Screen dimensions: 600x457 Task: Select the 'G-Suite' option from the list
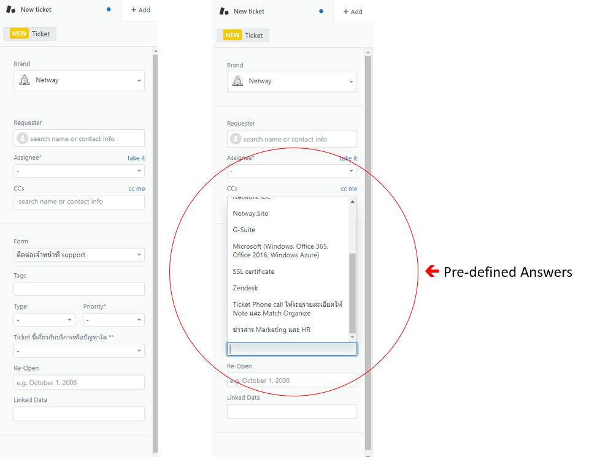pos(244,230)
